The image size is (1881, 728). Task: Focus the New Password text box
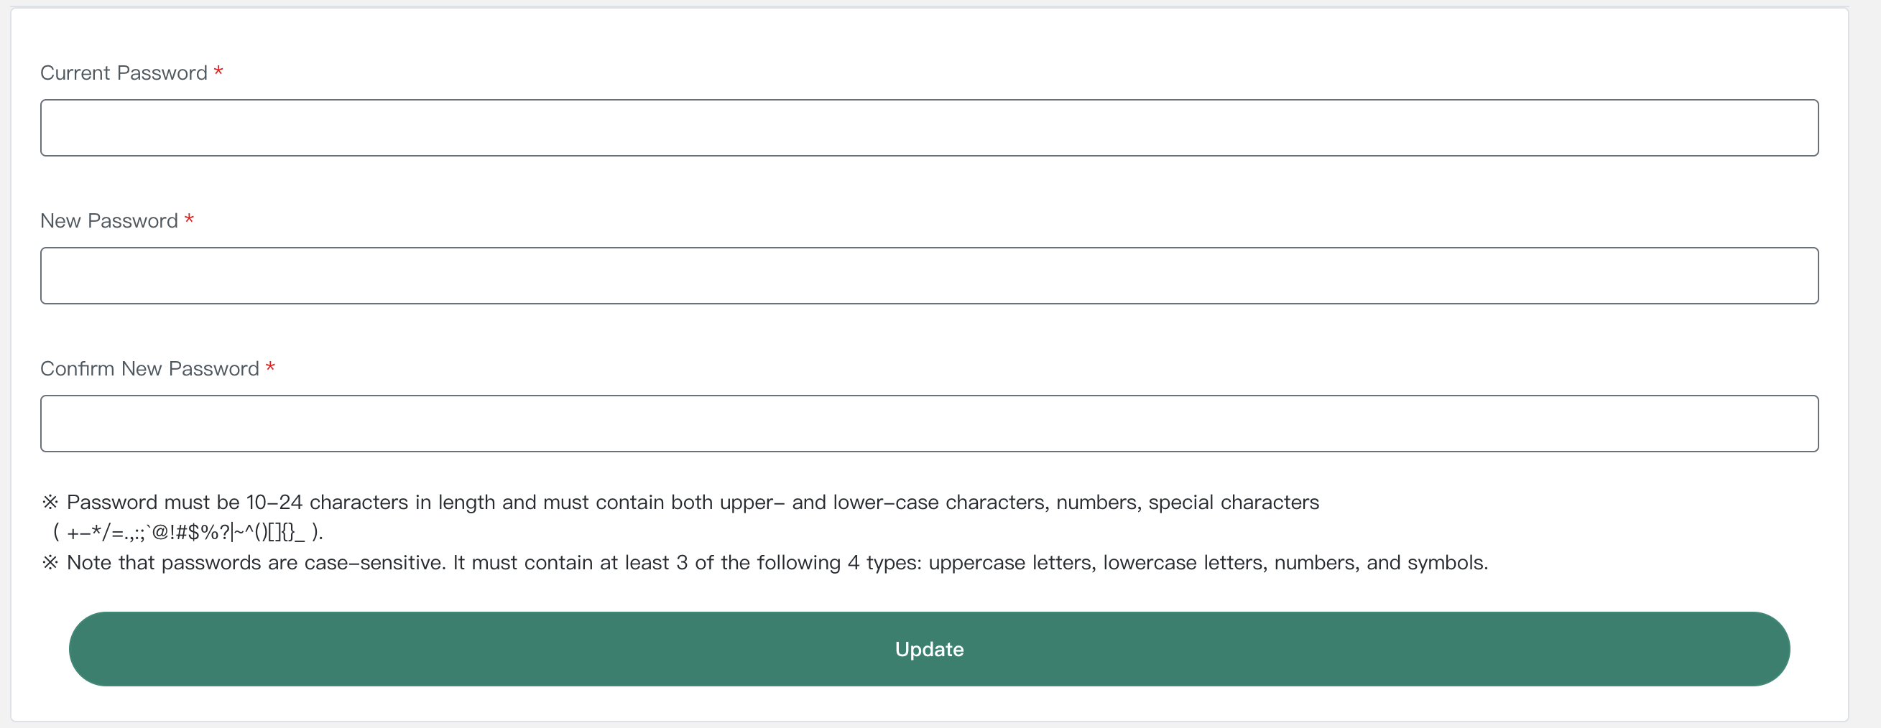click(x=929, y=276)
